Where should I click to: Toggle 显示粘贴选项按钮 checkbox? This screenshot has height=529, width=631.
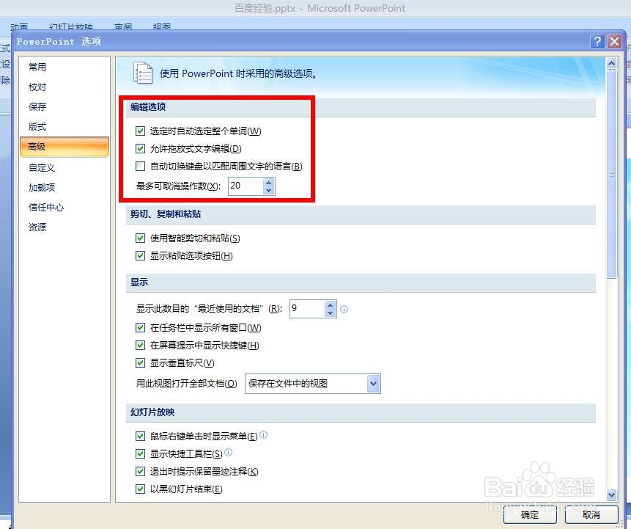140,256
